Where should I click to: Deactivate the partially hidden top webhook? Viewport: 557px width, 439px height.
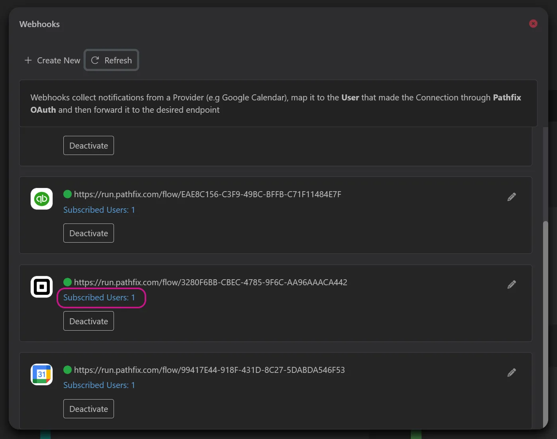(x=88, y=145)
